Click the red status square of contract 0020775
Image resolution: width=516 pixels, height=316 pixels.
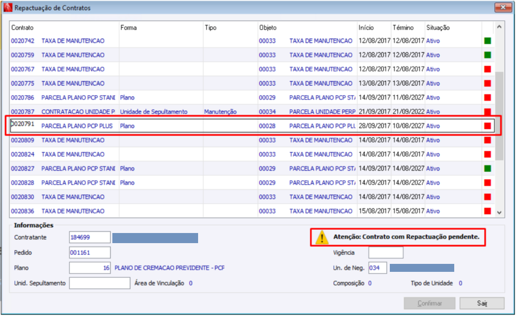pyautogui.click(x=487, y=83)
